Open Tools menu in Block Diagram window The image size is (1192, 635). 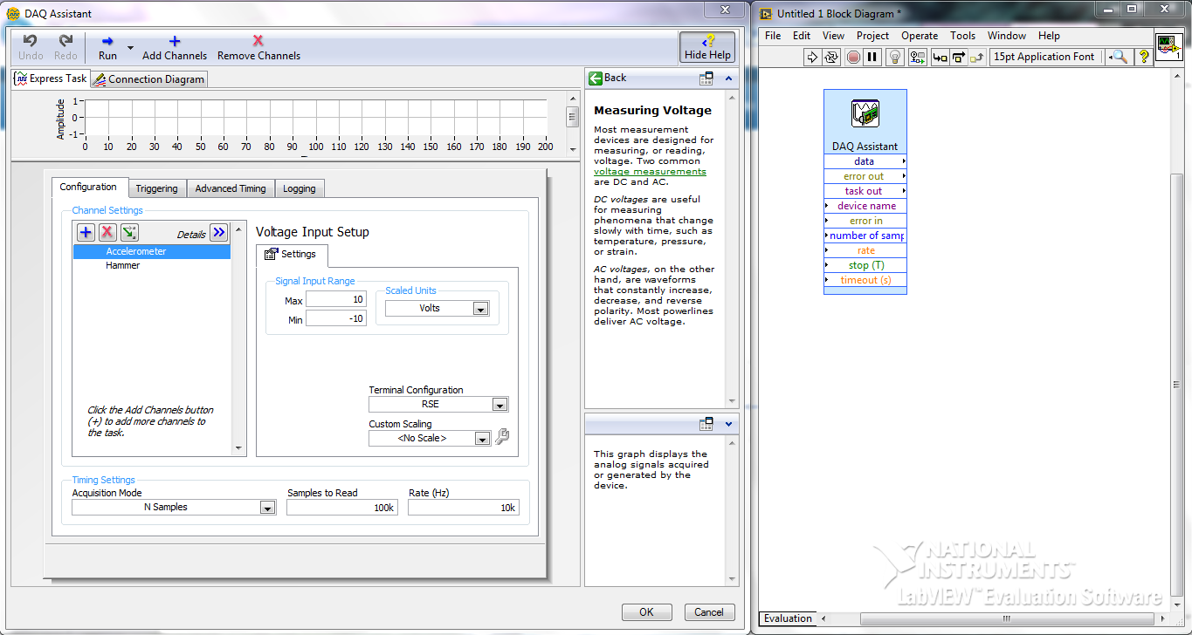[963, 36]
